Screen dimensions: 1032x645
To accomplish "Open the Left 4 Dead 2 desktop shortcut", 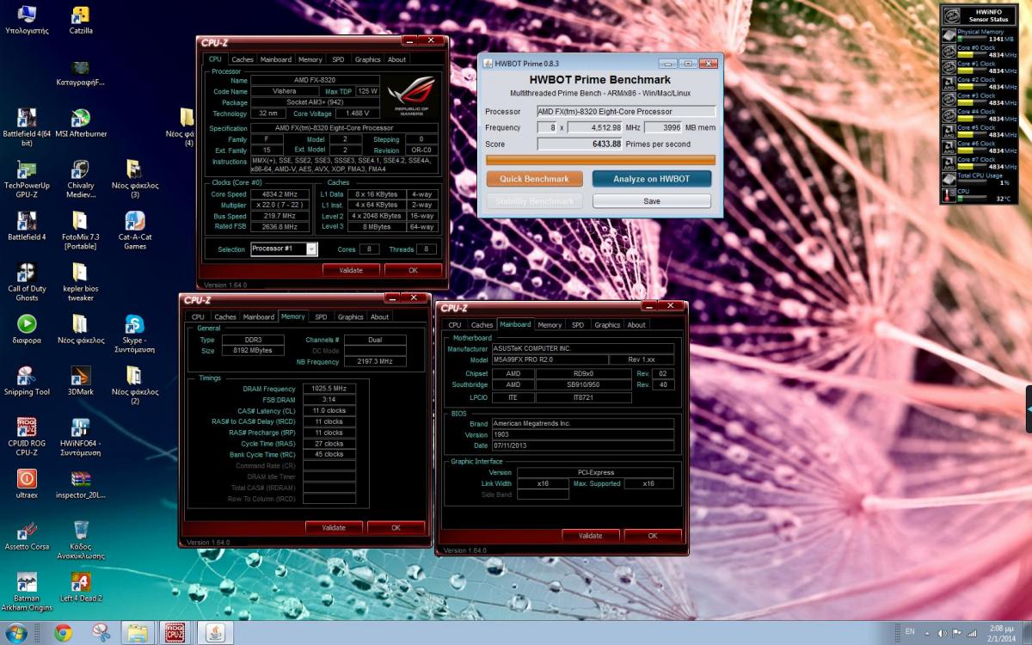I will pos(80,587).
